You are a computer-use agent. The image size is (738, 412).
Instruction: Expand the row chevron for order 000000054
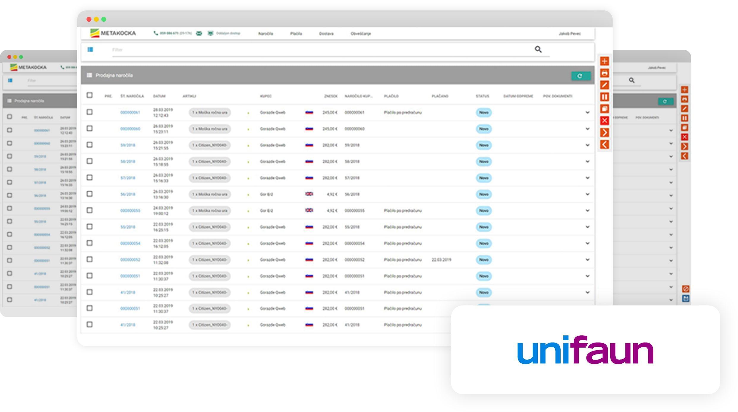pos(587,243)
